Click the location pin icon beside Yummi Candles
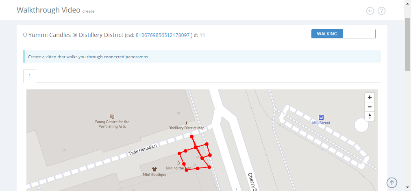The height and width of the screenshot is (191, 411). [25, 35]
